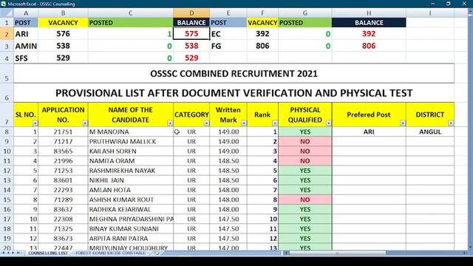
Task: Click the YES cell for NIKHIL JAIN
Action: click(305, 180)
